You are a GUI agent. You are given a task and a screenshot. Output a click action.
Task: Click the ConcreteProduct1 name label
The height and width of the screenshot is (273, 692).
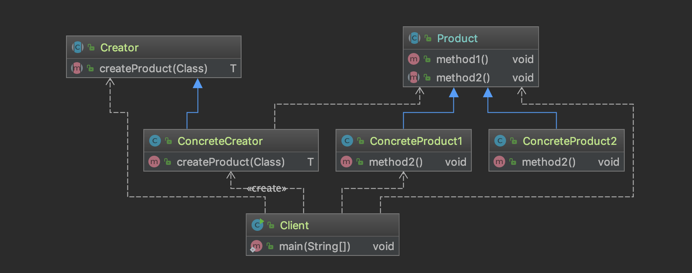pos(416,141)
